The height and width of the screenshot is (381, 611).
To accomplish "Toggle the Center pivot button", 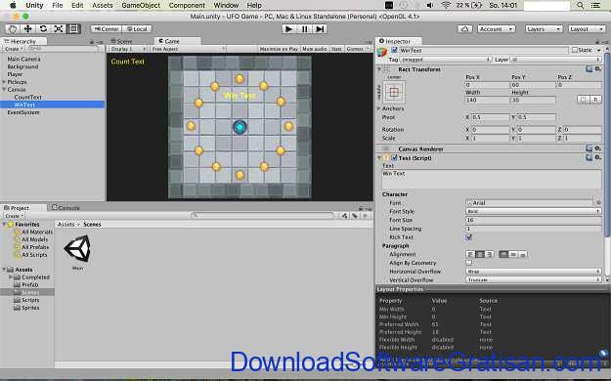I will click(106, 29).
